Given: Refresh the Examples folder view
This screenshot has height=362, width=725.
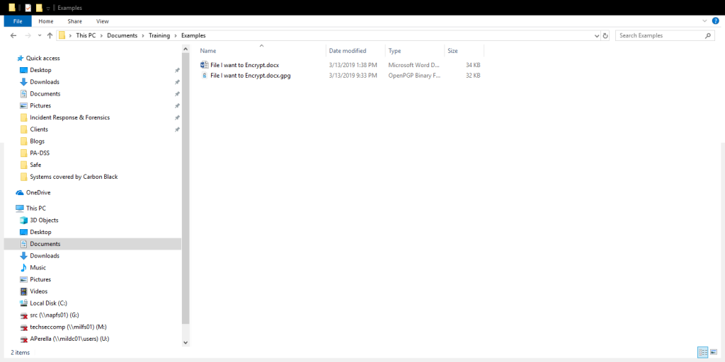Looking at the screenshot, I should 605,35.
